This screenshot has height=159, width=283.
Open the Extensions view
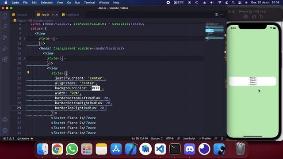click(5, 59)
